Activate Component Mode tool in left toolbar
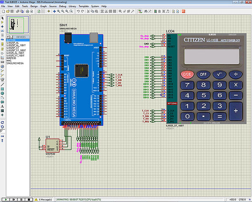The height and width of the screenshot is (202, 252). [x=3, y=22]
